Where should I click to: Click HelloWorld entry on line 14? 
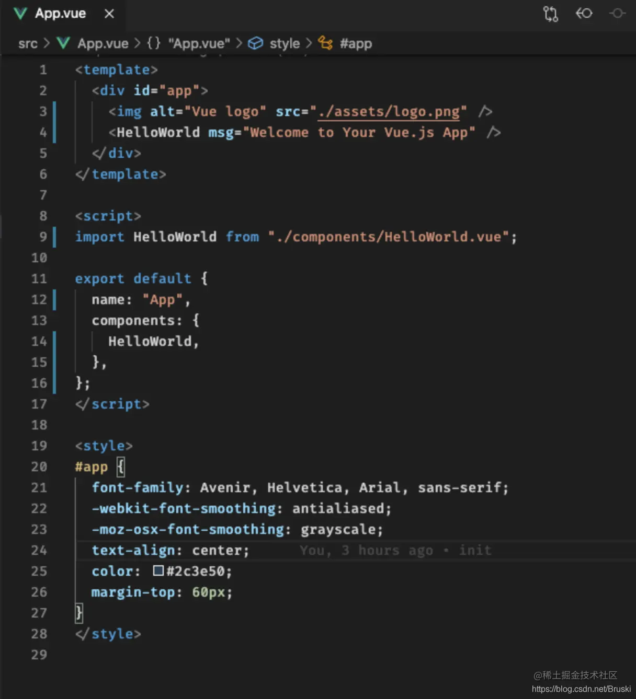[x=150, y=341]
